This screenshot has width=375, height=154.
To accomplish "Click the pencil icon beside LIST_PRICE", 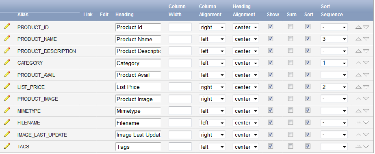I will pyautogui.click(x=7, y=86).
